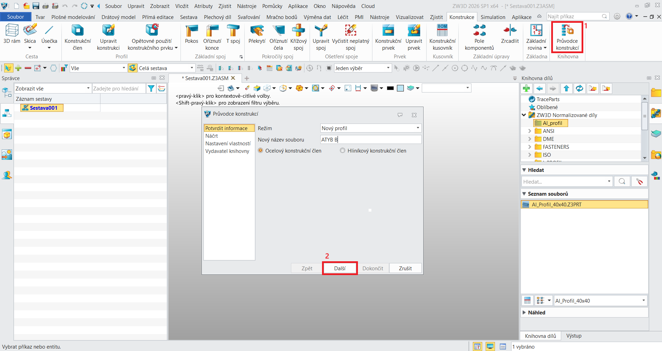Click green plus in library toolbar
The image size is (662, 351).
point(526,88)
